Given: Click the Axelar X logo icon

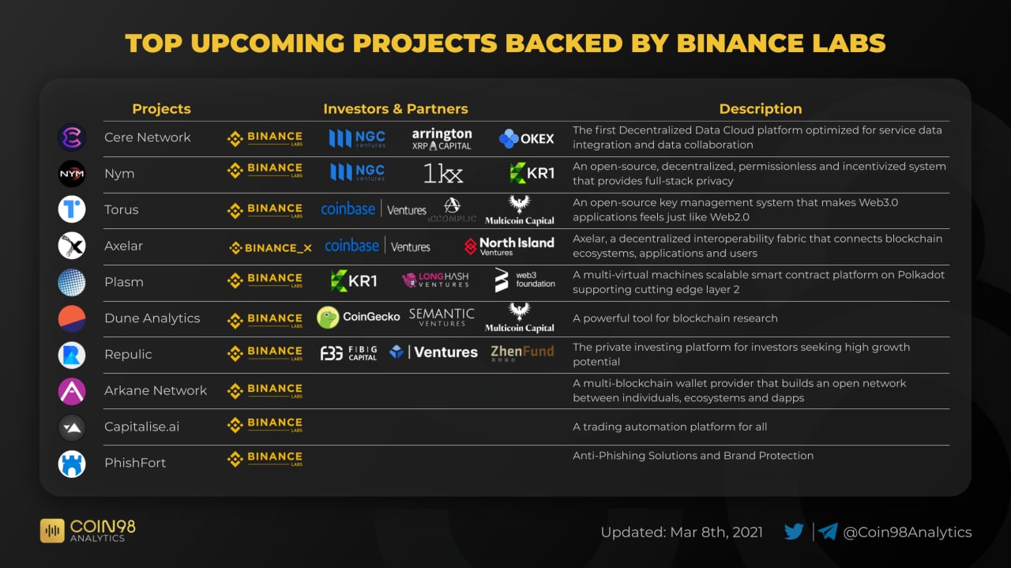Looking at the screenshot, I should coord(72,246).
